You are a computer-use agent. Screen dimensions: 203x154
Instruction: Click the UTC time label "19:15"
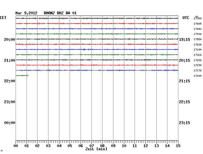coord(185,39)
